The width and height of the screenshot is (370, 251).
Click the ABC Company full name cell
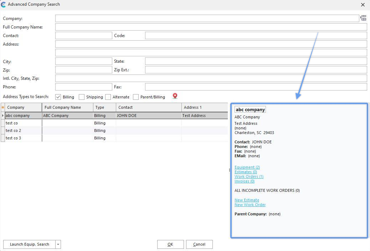pyautogui.click(x=67, y=116)
